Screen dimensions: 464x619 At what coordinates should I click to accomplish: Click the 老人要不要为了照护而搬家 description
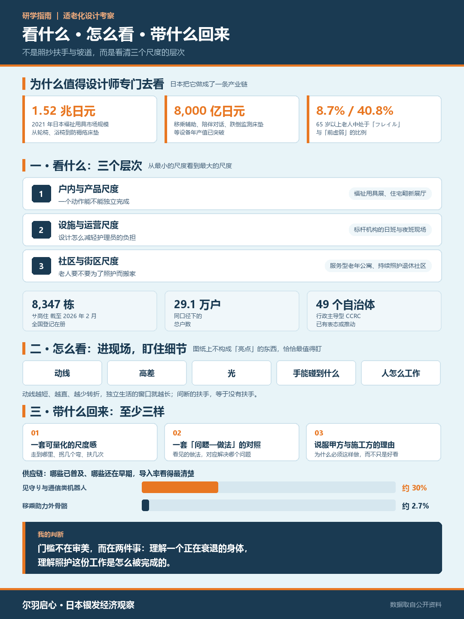click(97, 273)
